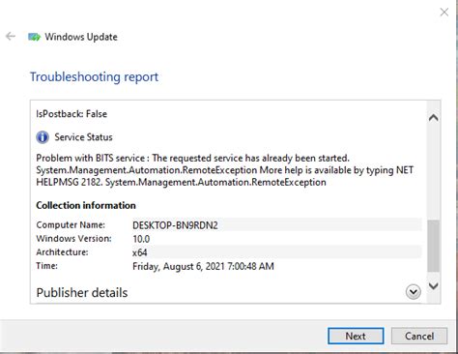Click the scrollbar down arrow
The width and height of the screenshot is (458, 354).
[x=434, y=285]
